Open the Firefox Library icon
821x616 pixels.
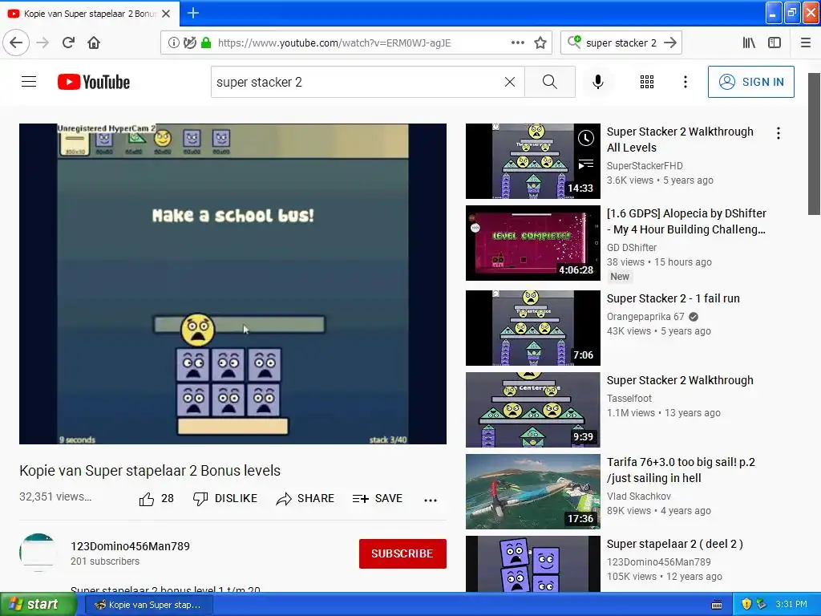click(x=749, y=43)
